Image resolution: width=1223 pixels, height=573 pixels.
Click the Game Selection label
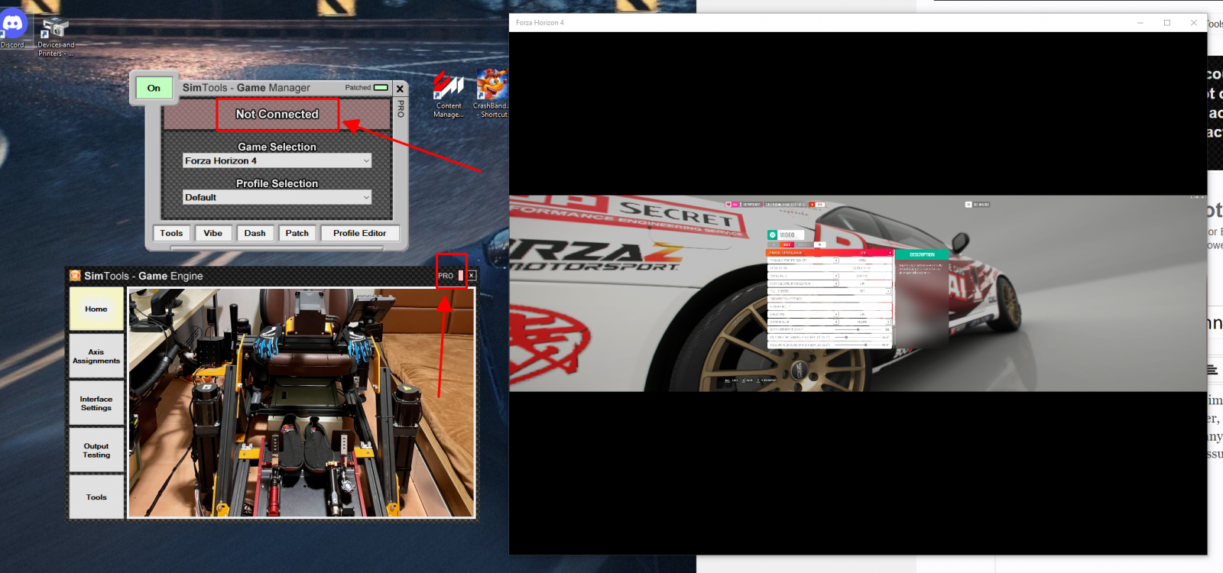point(277,147)
